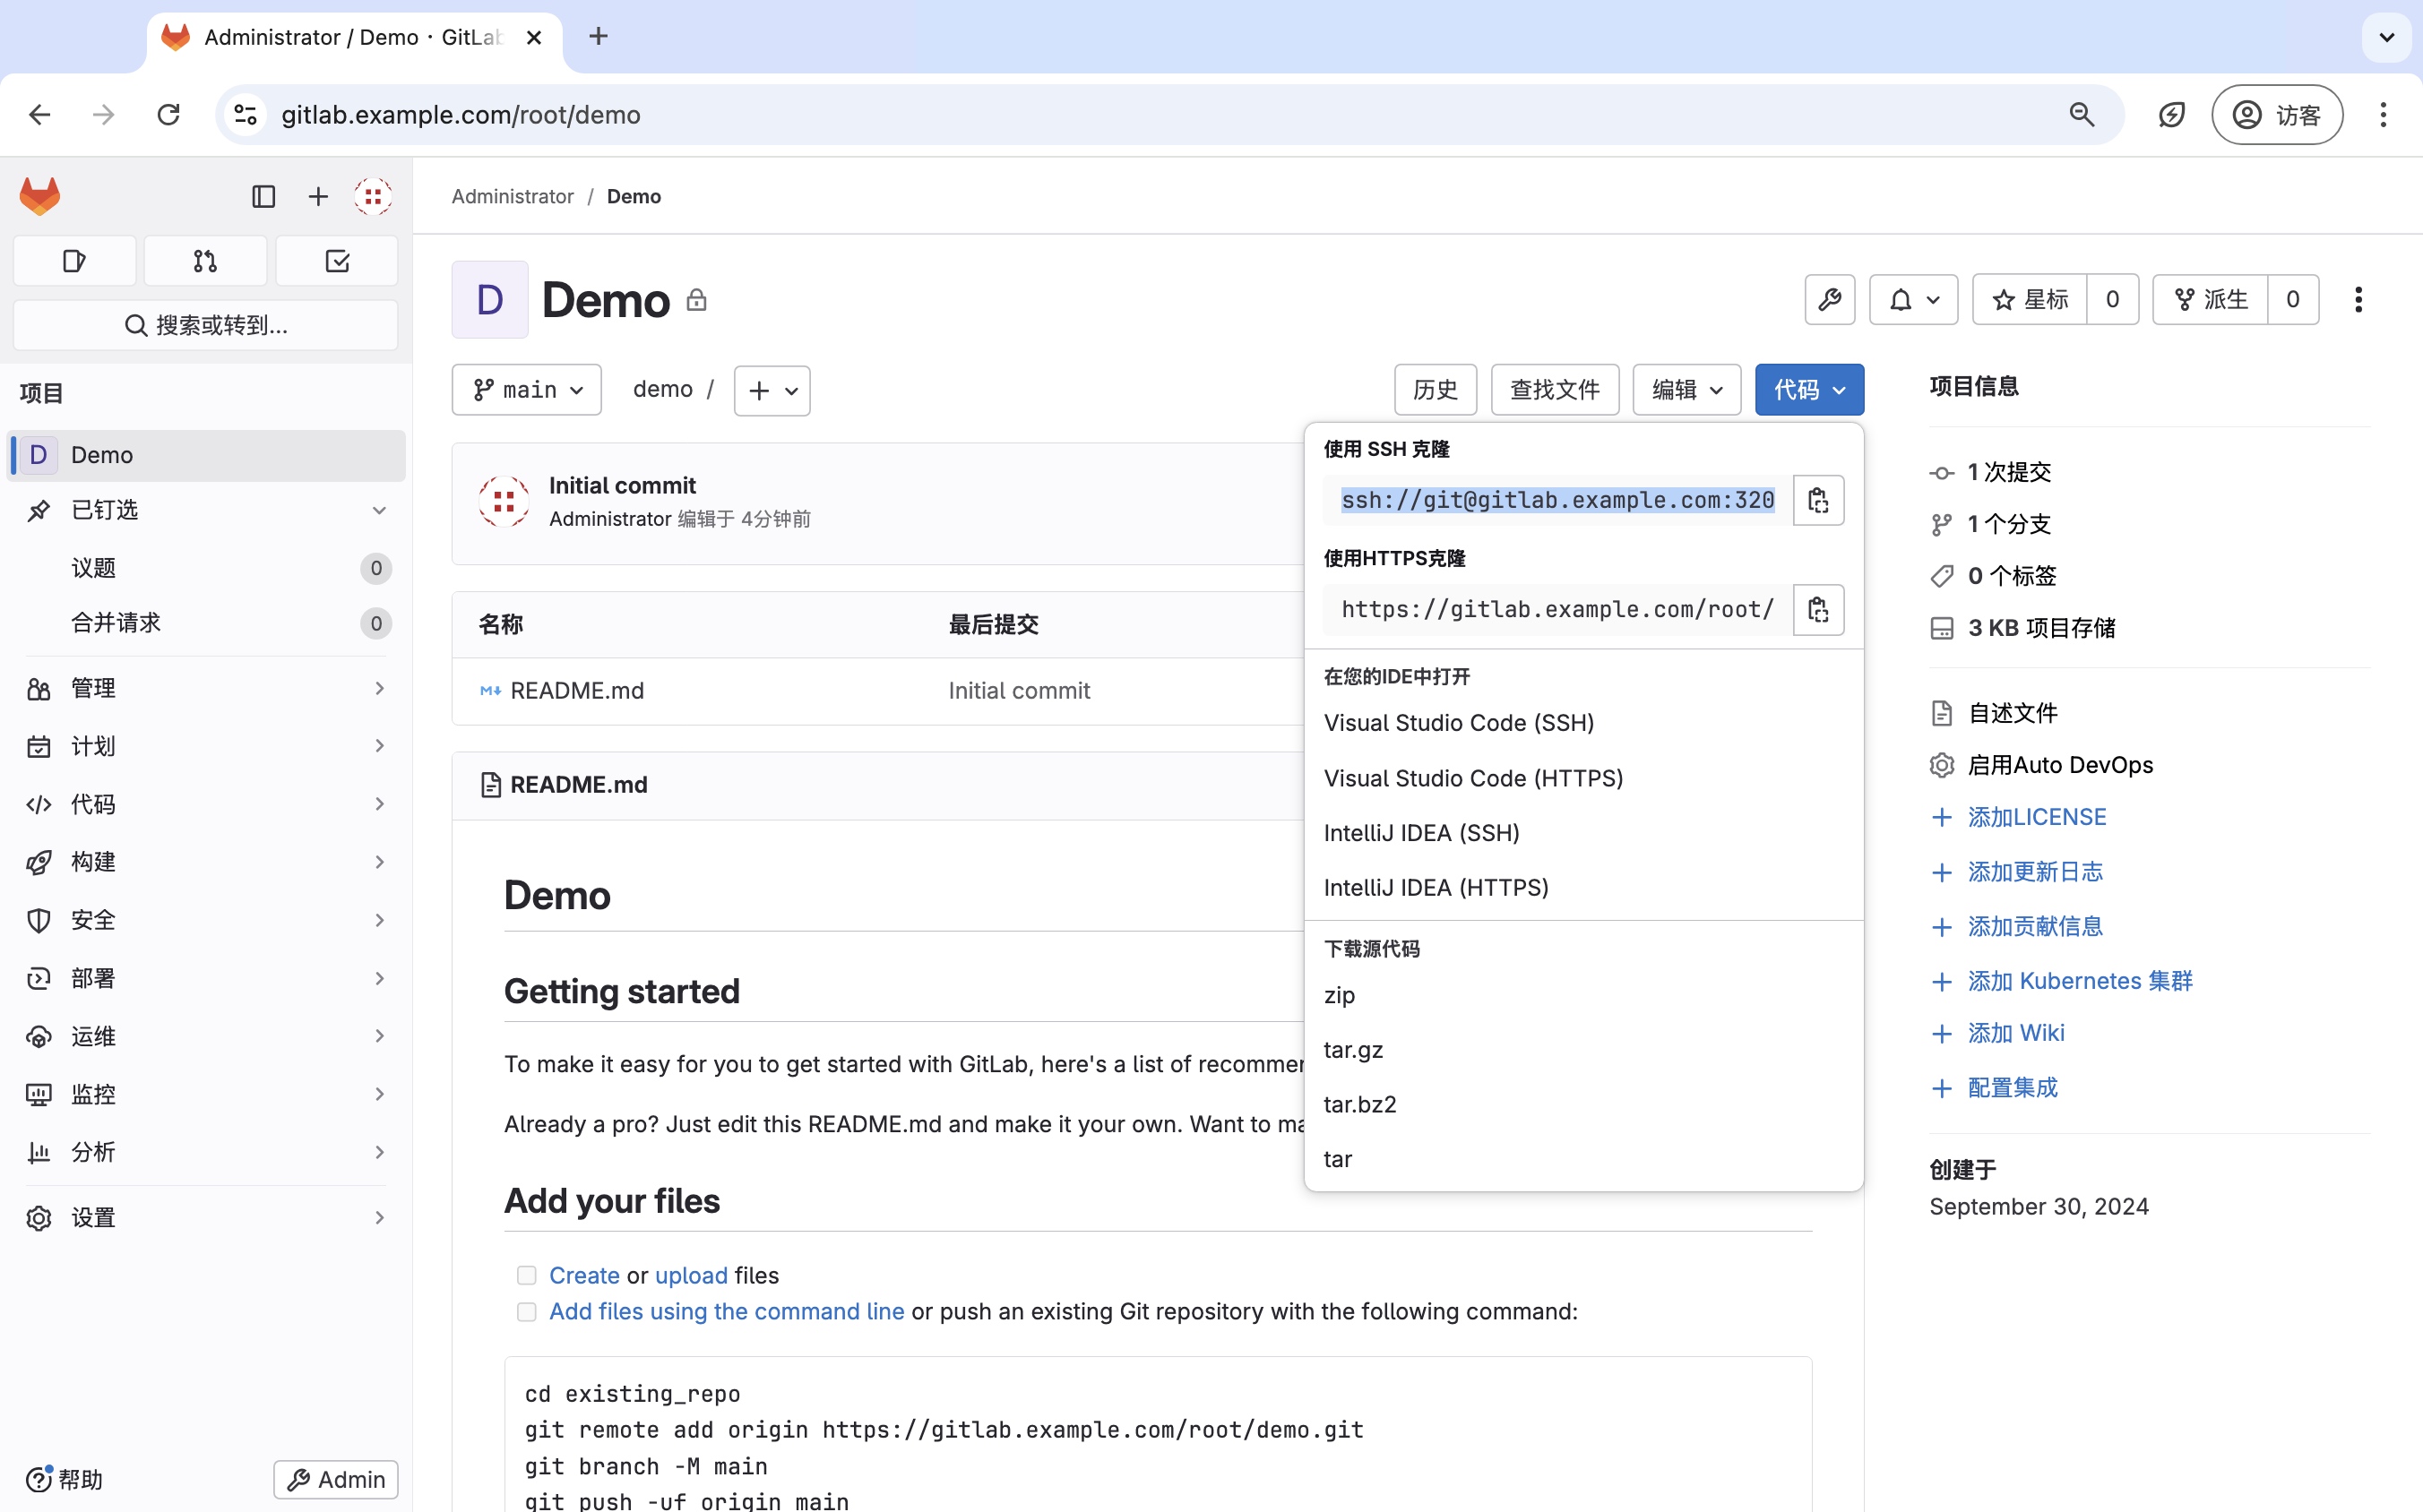Expand the 管理 manage menu
This screenshot has width=2423, height=1512.
(x=206, y=688)
